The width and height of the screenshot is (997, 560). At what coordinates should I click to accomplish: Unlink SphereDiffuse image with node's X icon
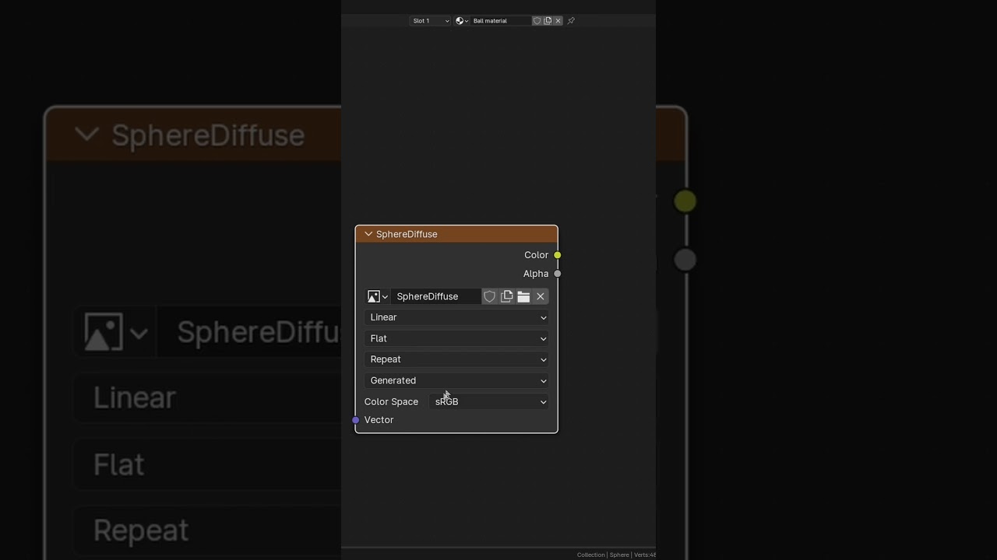coord(541,296)
